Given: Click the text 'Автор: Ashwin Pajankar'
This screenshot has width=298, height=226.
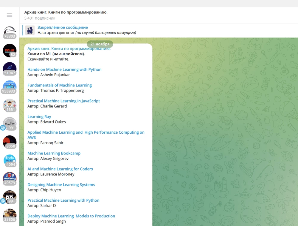Looking at the screenshot, I should [49, 75].
